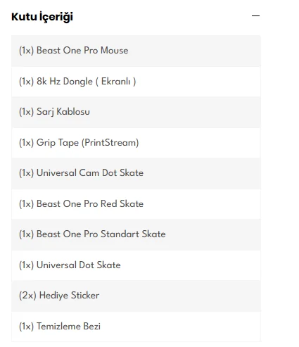Click the (2x) quantity before Hediye Sticker
The width and height of the screenshot is (299, 347).
[27, 296]
